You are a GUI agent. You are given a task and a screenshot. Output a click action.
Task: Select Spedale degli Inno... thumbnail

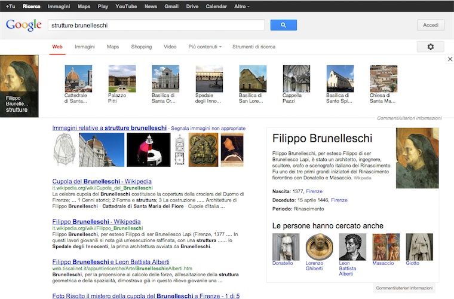pos(209,78)
